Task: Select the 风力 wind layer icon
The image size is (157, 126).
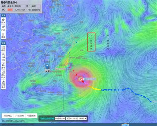Action: pos(3,28)
